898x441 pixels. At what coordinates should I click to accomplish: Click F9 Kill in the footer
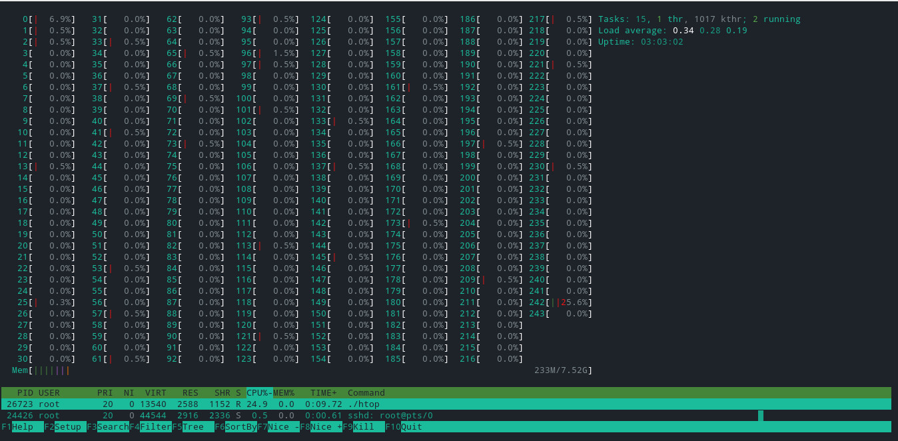(363, 427)
